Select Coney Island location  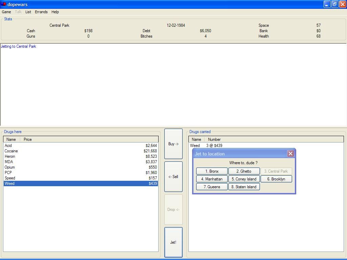pos(244,179)
